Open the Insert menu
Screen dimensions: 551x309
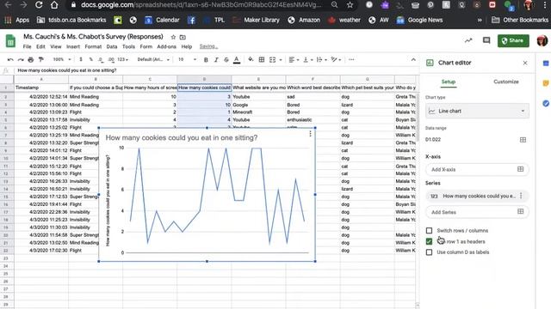tap(73, 46)
